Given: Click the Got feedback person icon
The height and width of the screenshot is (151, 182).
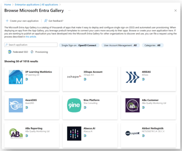Looking at the screenshot, I should [x=46, y=21].
